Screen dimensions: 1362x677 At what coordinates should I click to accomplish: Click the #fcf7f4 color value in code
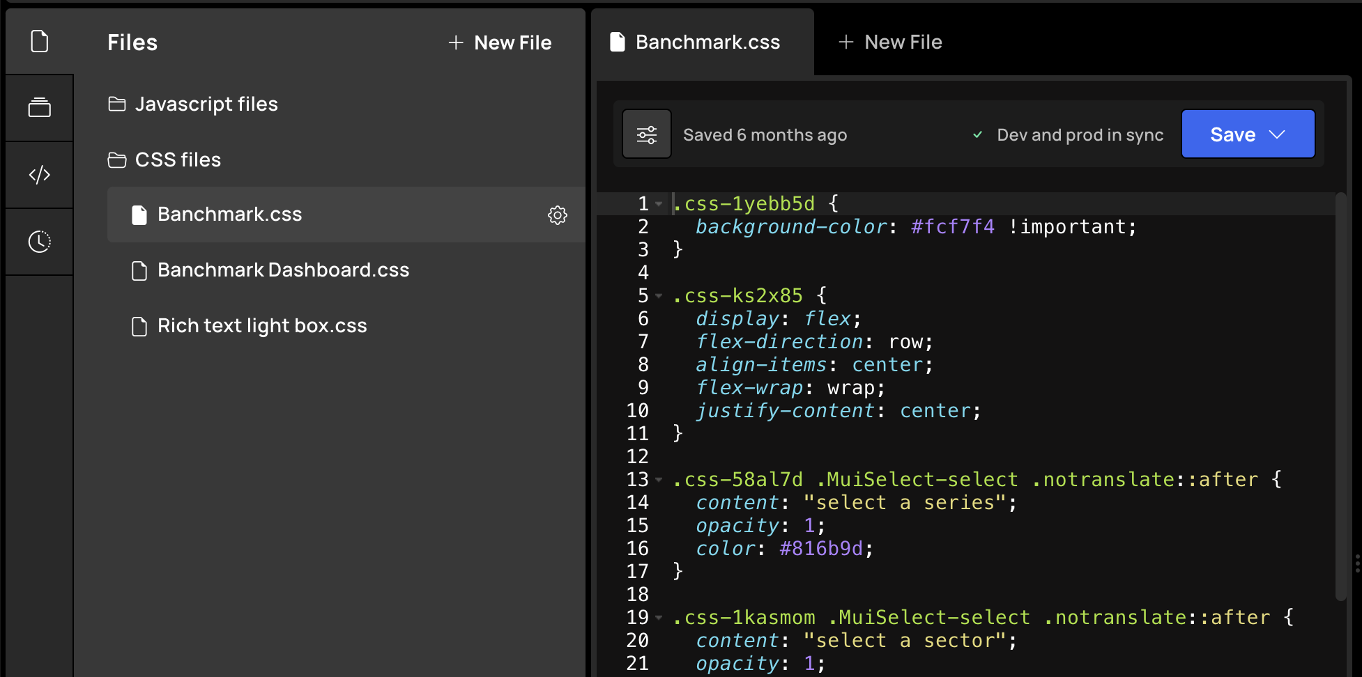click(x=952, y=226)
